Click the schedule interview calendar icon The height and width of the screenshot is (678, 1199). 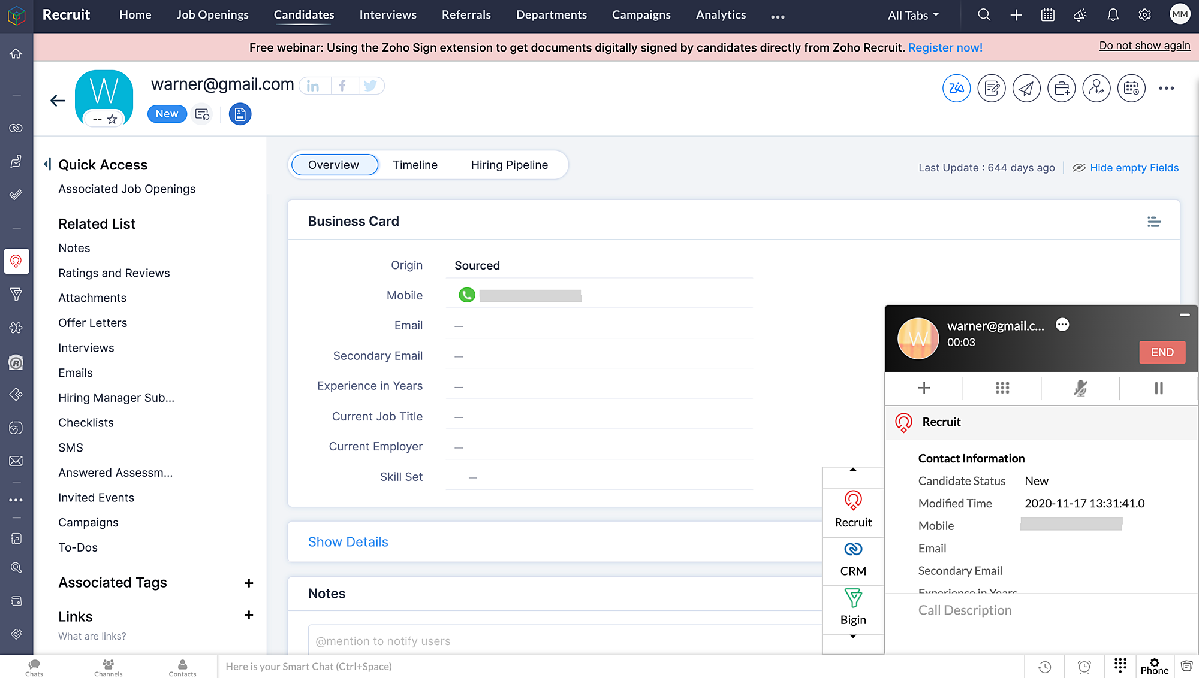coord(1131,89)
